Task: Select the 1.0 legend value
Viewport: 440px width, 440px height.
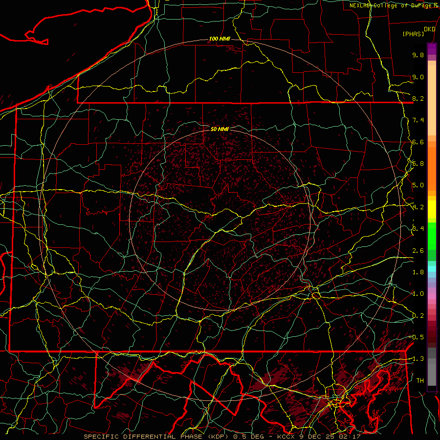Action: click(418, 294)
